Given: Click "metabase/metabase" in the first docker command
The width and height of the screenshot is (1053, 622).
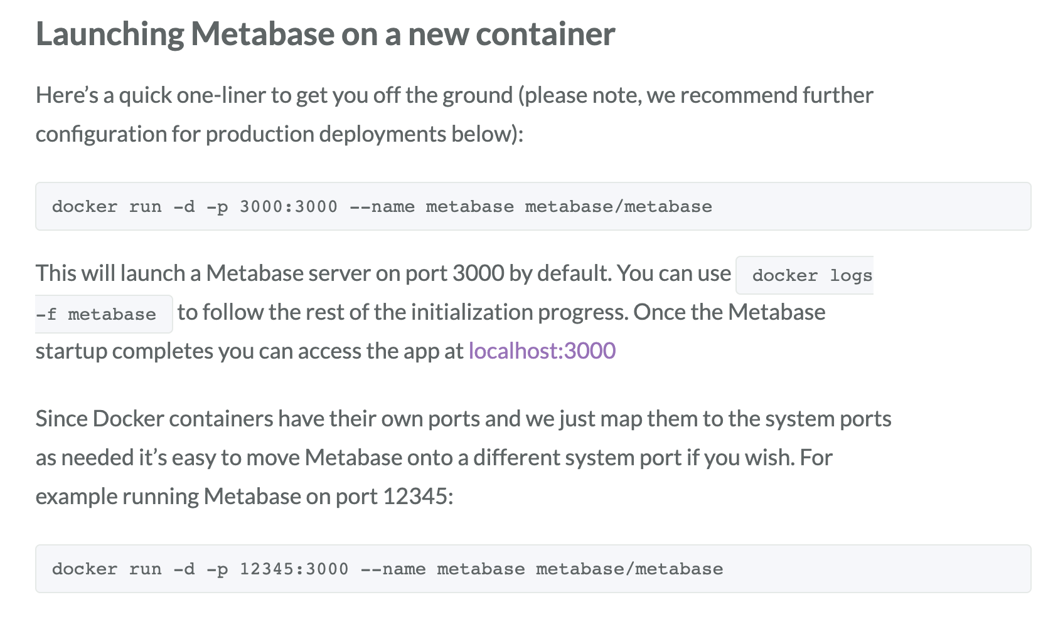Looking at the screenshot, I should pos(618,207).
